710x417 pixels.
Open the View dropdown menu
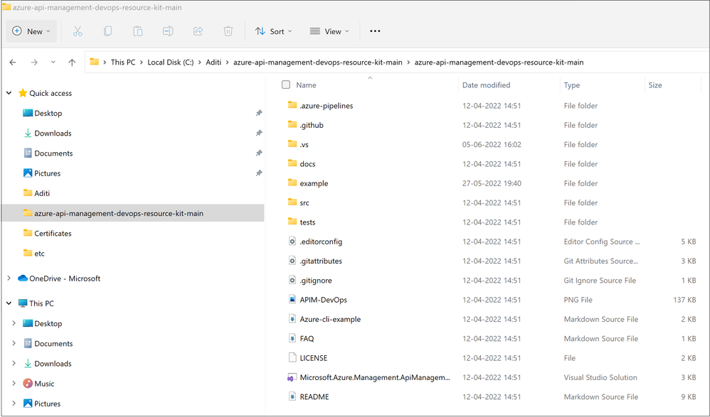click(329, 31)
